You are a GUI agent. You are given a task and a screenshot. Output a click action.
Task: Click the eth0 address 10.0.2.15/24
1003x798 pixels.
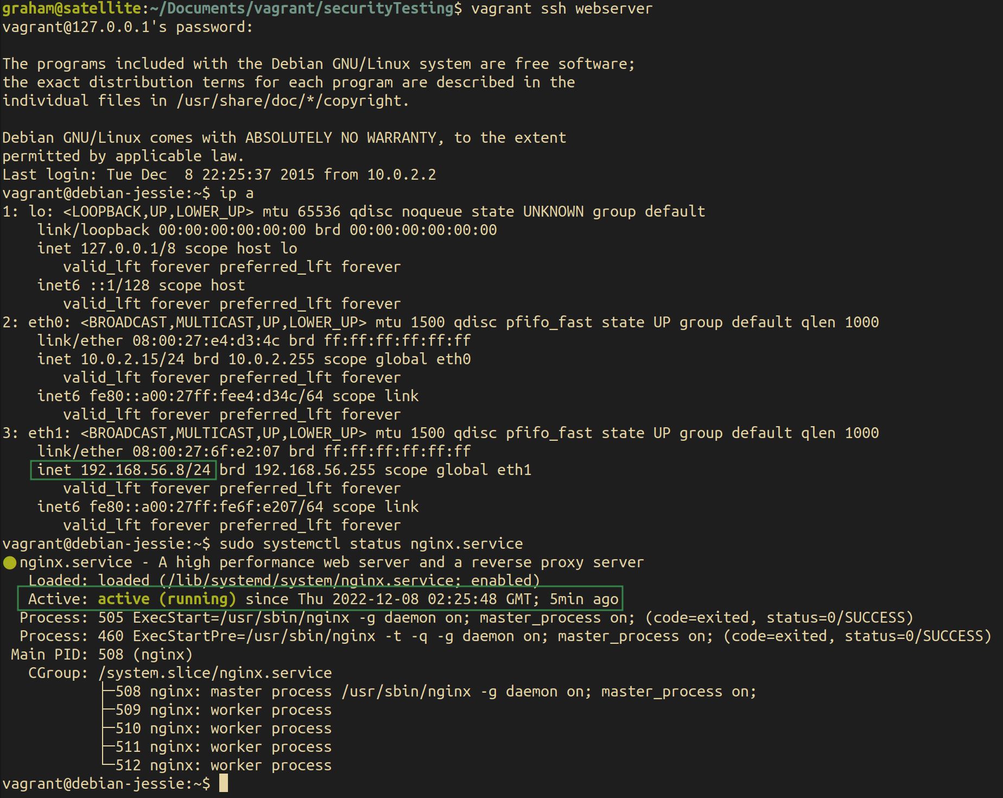pos(132,359)
